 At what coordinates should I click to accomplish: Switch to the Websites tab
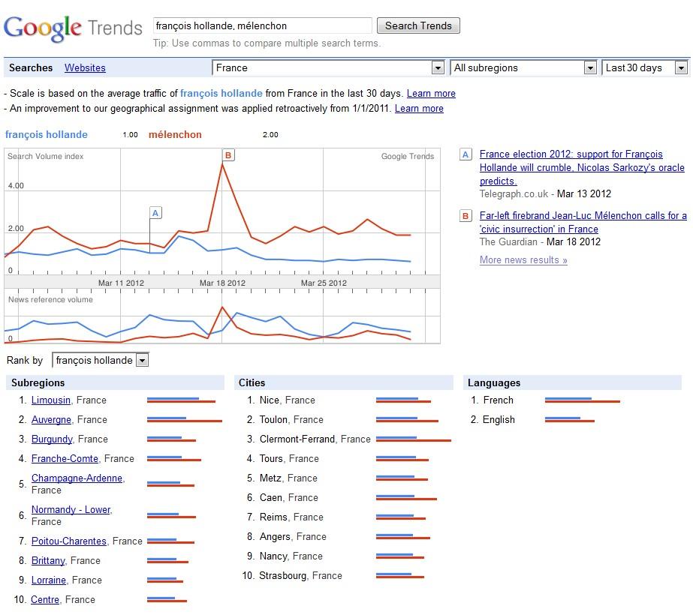pyautogui.click(x=85, y=67)
